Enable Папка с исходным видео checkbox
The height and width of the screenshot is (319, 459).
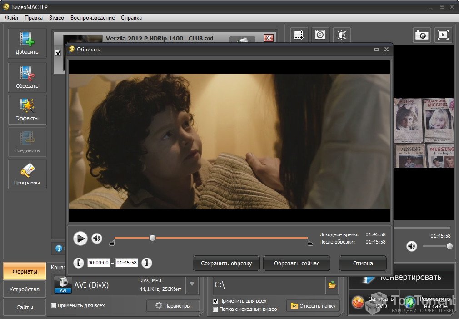tap(215, 309)
